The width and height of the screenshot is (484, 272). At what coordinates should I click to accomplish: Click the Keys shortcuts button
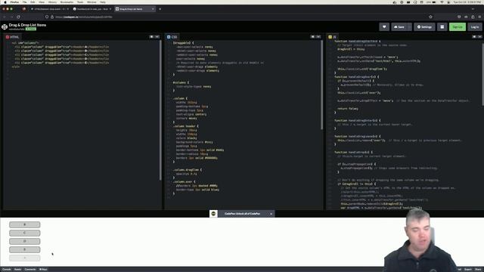pos(43,269)
